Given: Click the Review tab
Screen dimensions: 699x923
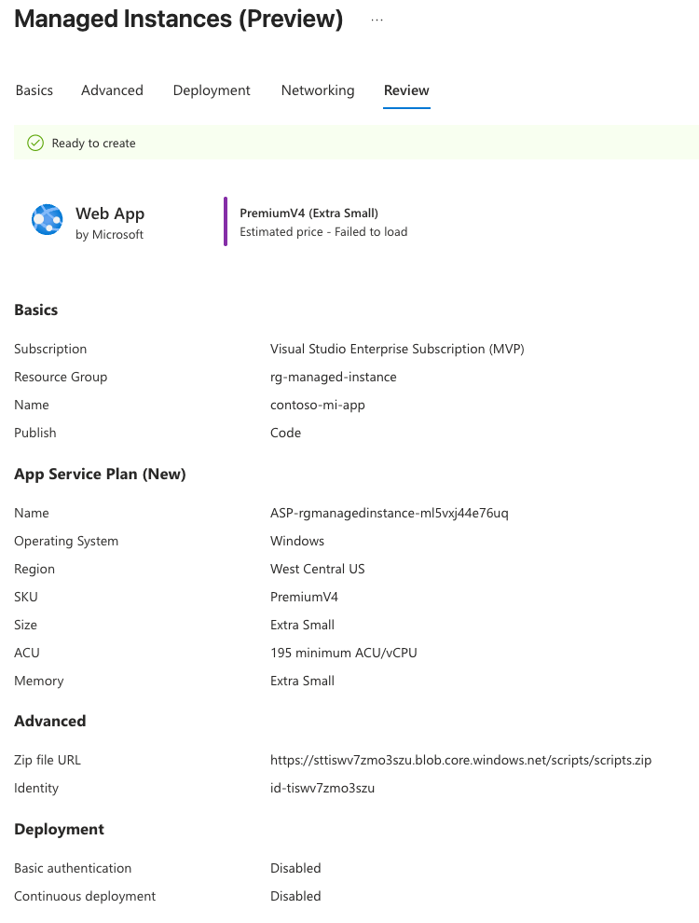Looking at the screenshot, I should [406, 90].
